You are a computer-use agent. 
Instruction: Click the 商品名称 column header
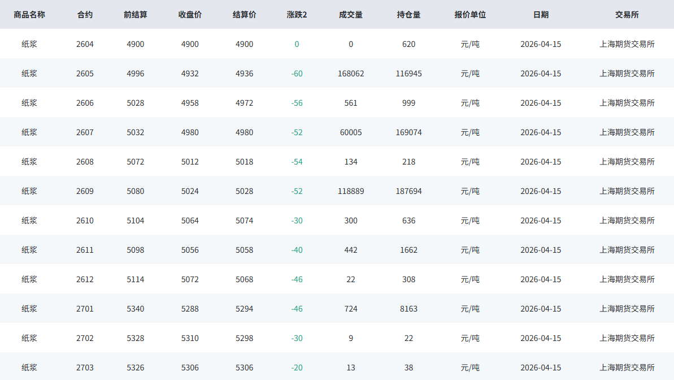click(29, 15)
